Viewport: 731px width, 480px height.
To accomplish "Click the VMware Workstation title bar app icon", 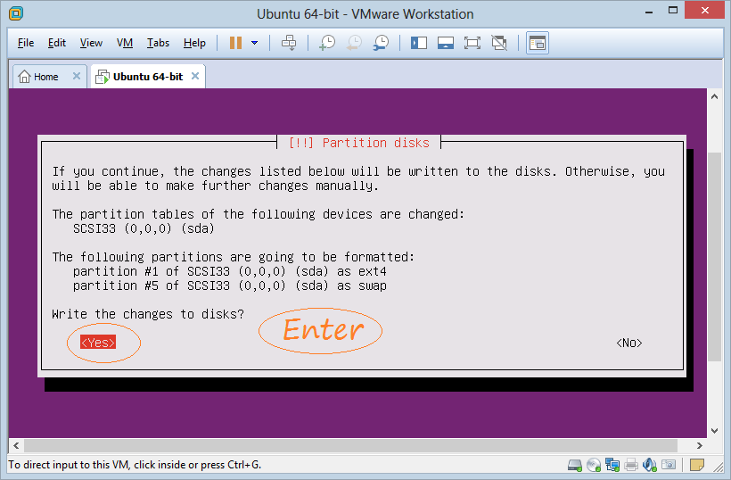I will point(16,13).
